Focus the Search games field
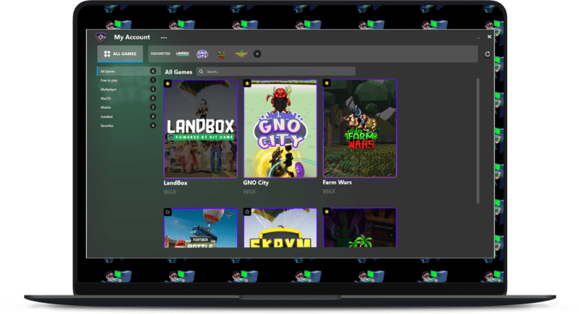This screenshot has width=579, height=314. [276, 72]
